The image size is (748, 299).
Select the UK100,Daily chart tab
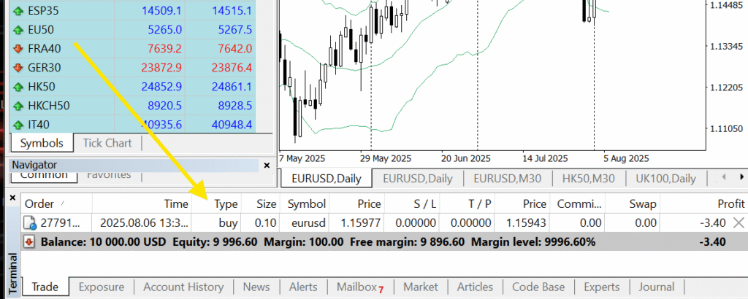click(664, 179)
